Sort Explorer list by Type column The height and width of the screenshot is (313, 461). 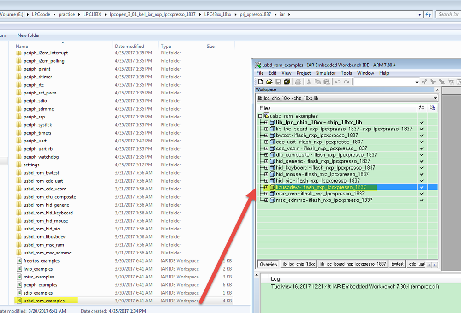(x=166, y=46)
